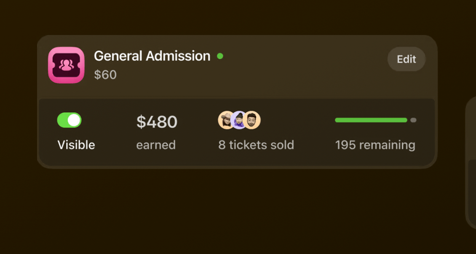Click the $480 earnings amount

(x=157, y=122)
